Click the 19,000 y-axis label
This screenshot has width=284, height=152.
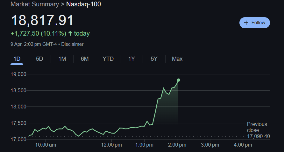click(x=18, y=74)
